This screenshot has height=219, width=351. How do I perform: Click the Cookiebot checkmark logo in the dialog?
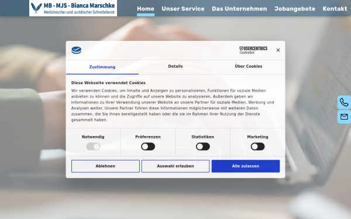coord(76,50)
